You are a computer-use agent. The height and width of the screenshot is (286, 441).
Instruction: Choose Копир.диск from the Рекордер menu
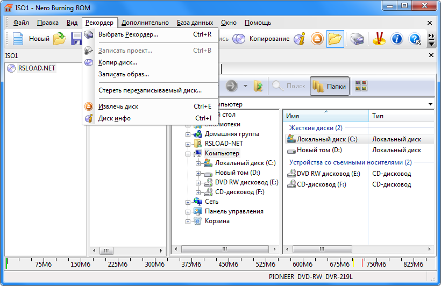coord(150,62)
